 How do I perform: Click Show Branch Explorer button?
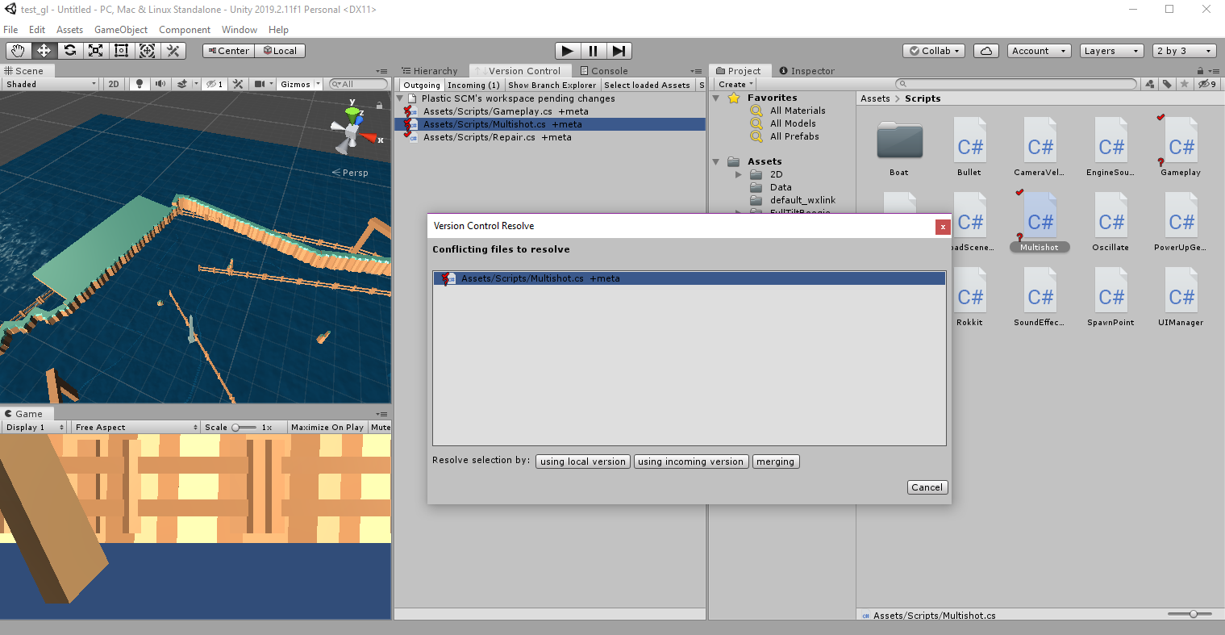[x=552, y=85]
